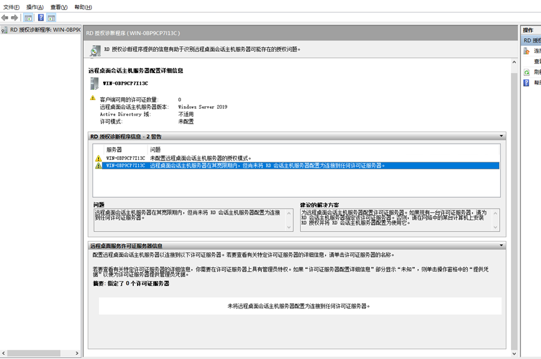The height and width of the screenshot is (359, 541).
Task: Click the 服务器 column header
Action: click(114, 150)
